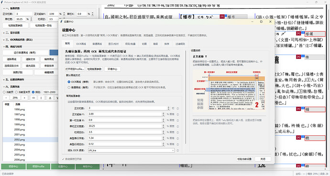The image size is (330, 176).
Task: Click the info icon beside 第一栏左缘 X
Action: [x=177, y=120]
